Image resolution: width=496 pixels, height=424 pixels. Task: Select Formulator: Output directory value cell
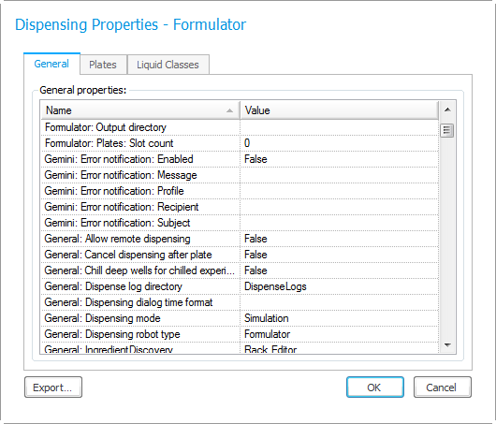point(339,127)
